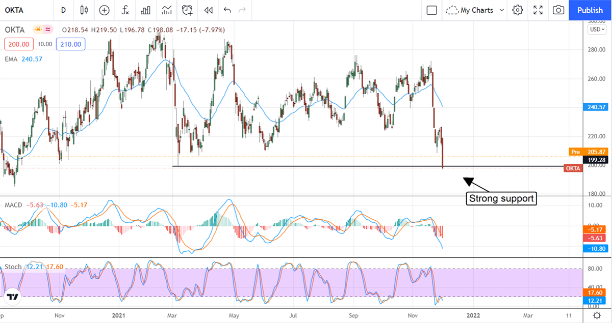This screenshot has height=323, width=612.
Task: Open the Indicators fx icon
Action: pyautogui.click(x=125, y=10)
